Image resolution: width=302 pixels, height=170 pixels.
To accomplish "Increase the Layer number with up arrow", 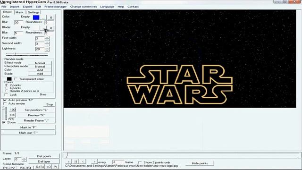I will 24,158.
